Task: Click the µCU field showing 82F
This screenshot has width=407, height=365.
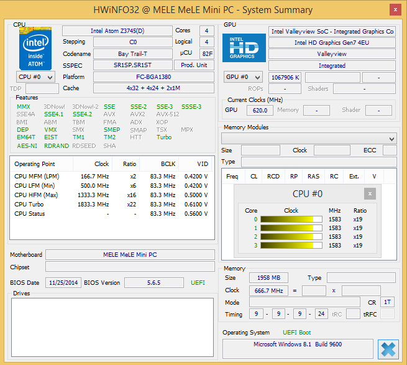Action: (207, 53)
